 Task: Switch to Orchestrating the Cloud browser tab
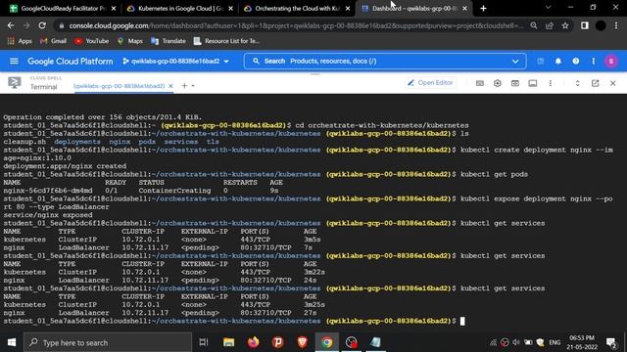point(298,9)
